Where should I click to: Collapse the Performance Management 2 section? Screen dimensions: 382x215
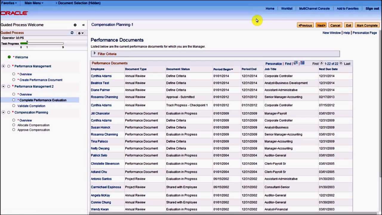(3, 87)
